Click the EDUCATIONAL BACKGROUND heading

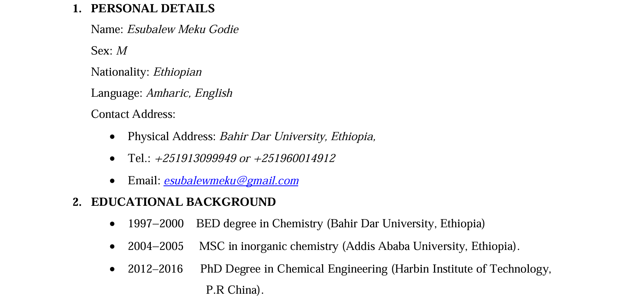(183, 202)
